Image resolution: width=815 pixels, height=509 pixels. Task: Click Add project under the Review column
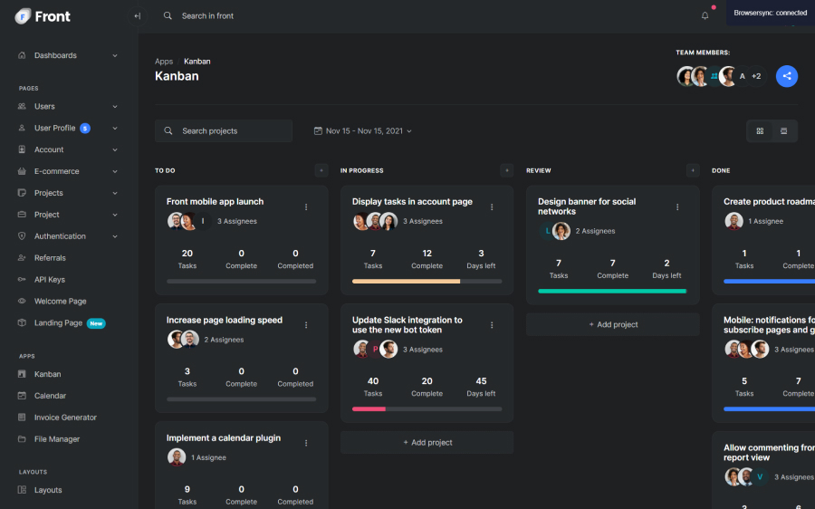point(613,324)
